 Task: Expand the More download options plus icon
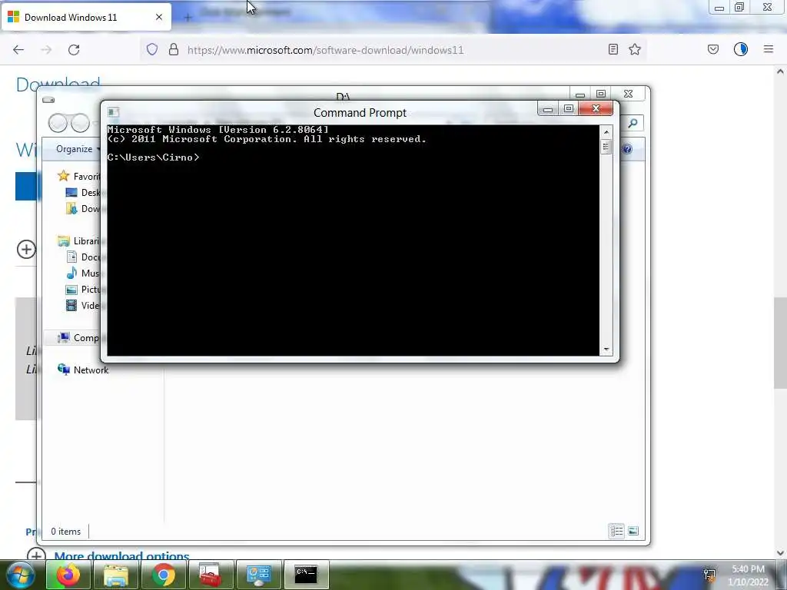pyautogui.click(x=35, y=556)
